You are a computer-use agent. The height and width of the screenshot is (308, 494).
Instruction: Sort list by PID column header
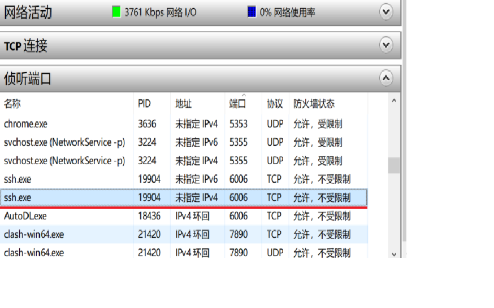(145, 104)
